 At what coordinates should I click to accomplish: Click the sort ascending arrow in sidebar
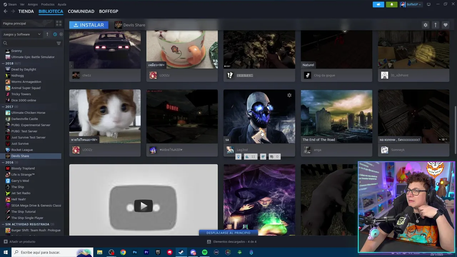click(47, 34)
